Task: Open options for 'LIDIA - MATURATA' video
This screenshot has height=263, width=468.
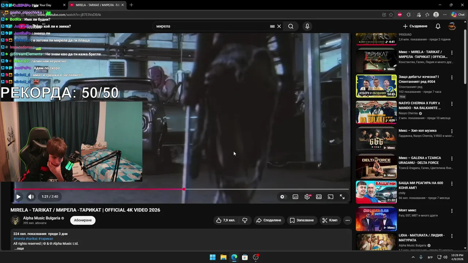Action: 452,236
